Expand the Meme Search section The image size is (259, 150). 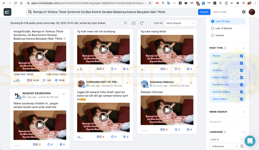pyautogui.click(x=244, y=112)
